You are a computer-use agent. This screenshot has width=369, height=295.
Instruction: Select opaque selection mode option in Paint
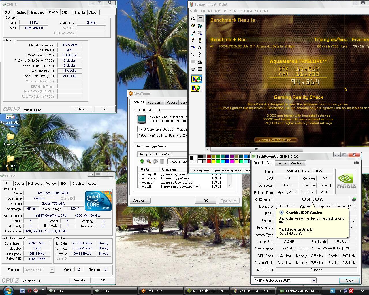[x=196, y=79]
